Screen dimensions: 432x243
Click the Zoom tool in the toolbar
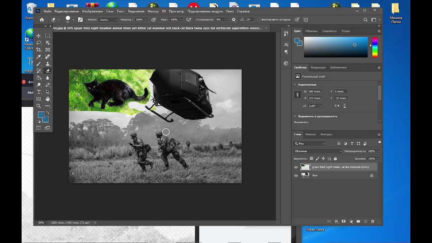point(39,106)
